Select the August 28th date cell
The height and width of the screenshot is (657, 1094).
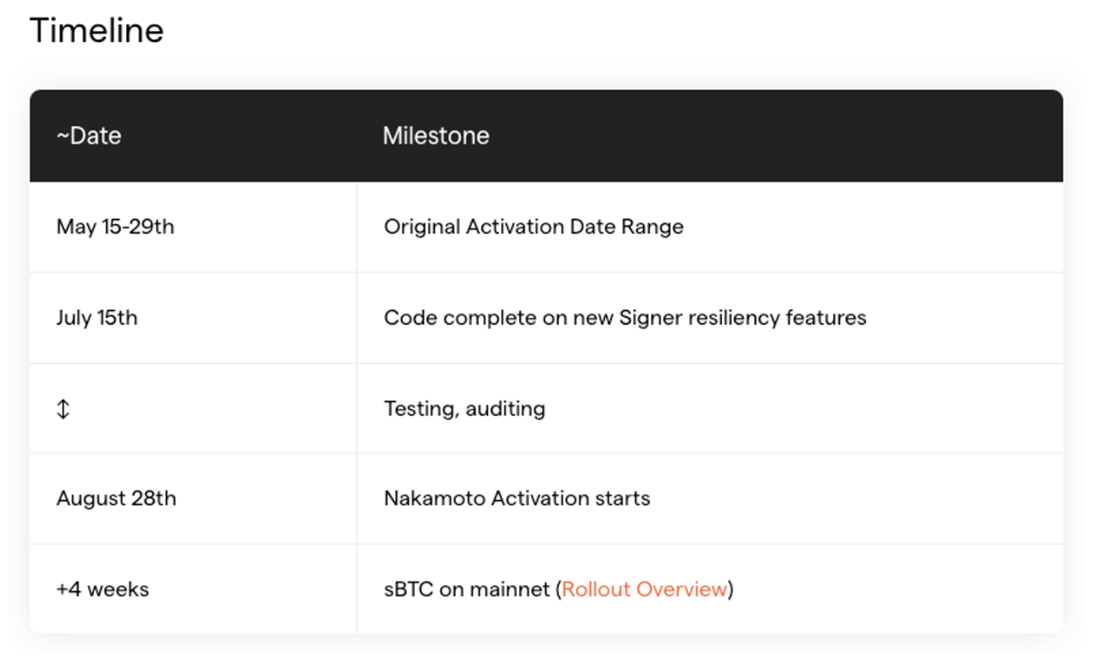pos(116,499)
